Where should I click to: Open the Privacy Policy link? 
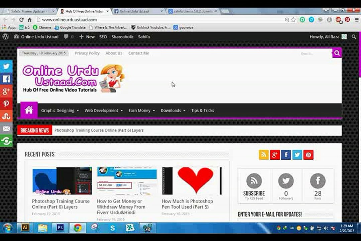(87, 53)
